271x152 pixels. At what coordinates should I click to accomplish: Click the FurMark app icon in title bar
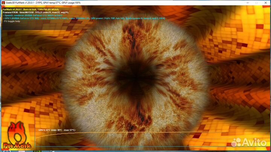click(x=3, y=3)
